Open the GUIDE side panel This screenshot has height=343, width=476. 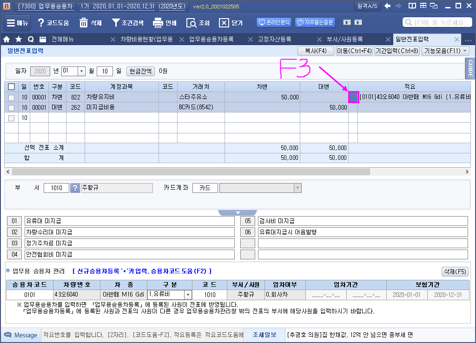[470, 68]
